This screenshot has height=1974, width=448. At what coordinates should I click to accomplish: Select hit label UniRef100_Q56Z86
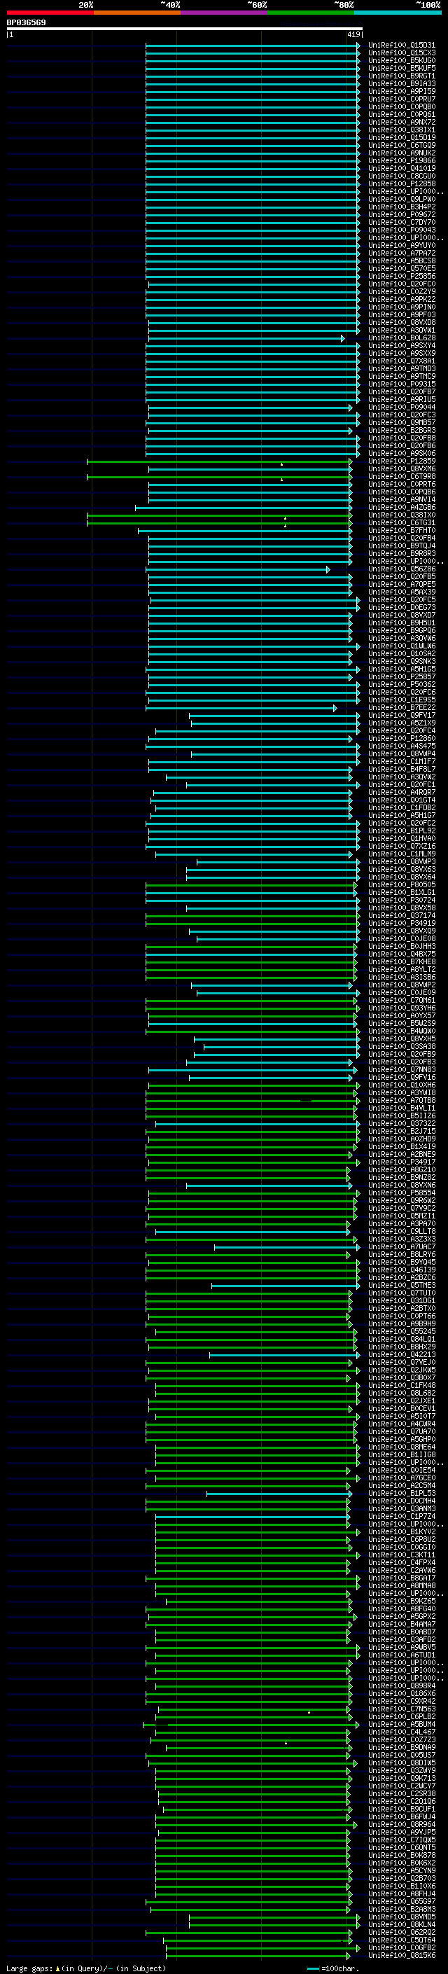point(401,569)
